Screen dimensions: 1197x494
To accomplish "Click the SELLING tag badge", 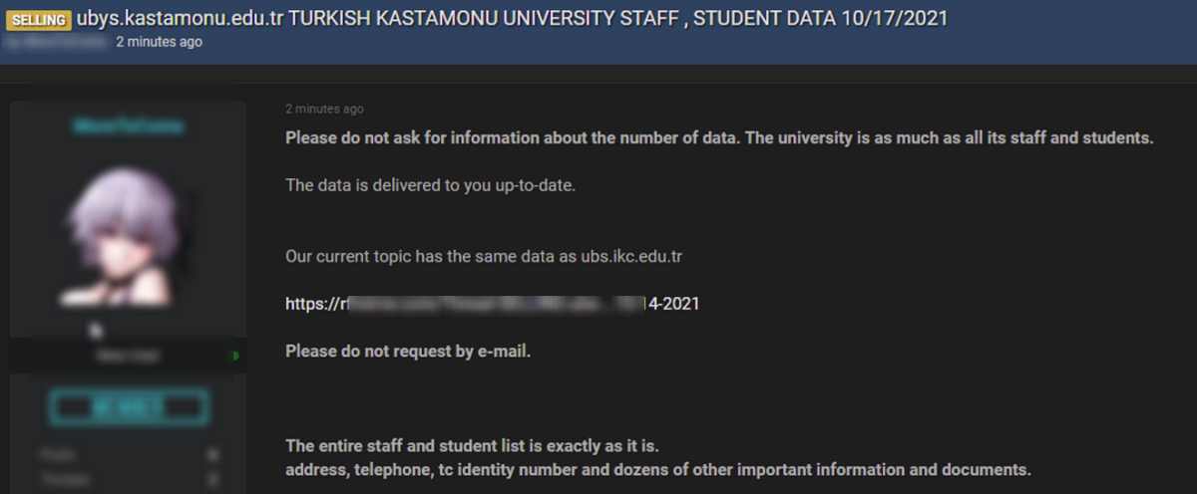I will [39, 20].
